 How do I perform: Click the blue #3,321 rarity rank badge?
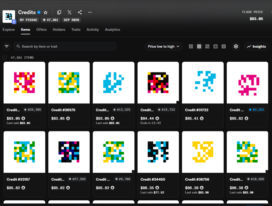point(256,110)
